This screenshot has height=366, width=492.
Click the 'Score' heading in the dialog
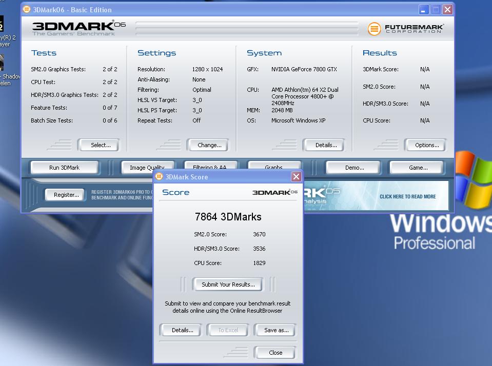175,192
